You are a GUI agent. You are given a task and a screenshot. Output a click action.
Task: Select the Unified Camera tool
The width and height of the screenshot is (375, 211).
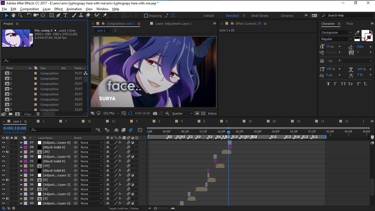[36, 15]
